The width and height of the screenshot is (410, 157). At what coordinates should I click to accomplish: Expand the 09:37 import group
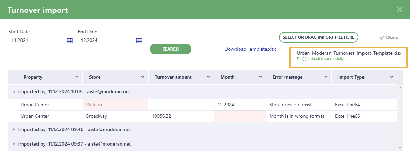pyautogui.click(x=14, y=144)
